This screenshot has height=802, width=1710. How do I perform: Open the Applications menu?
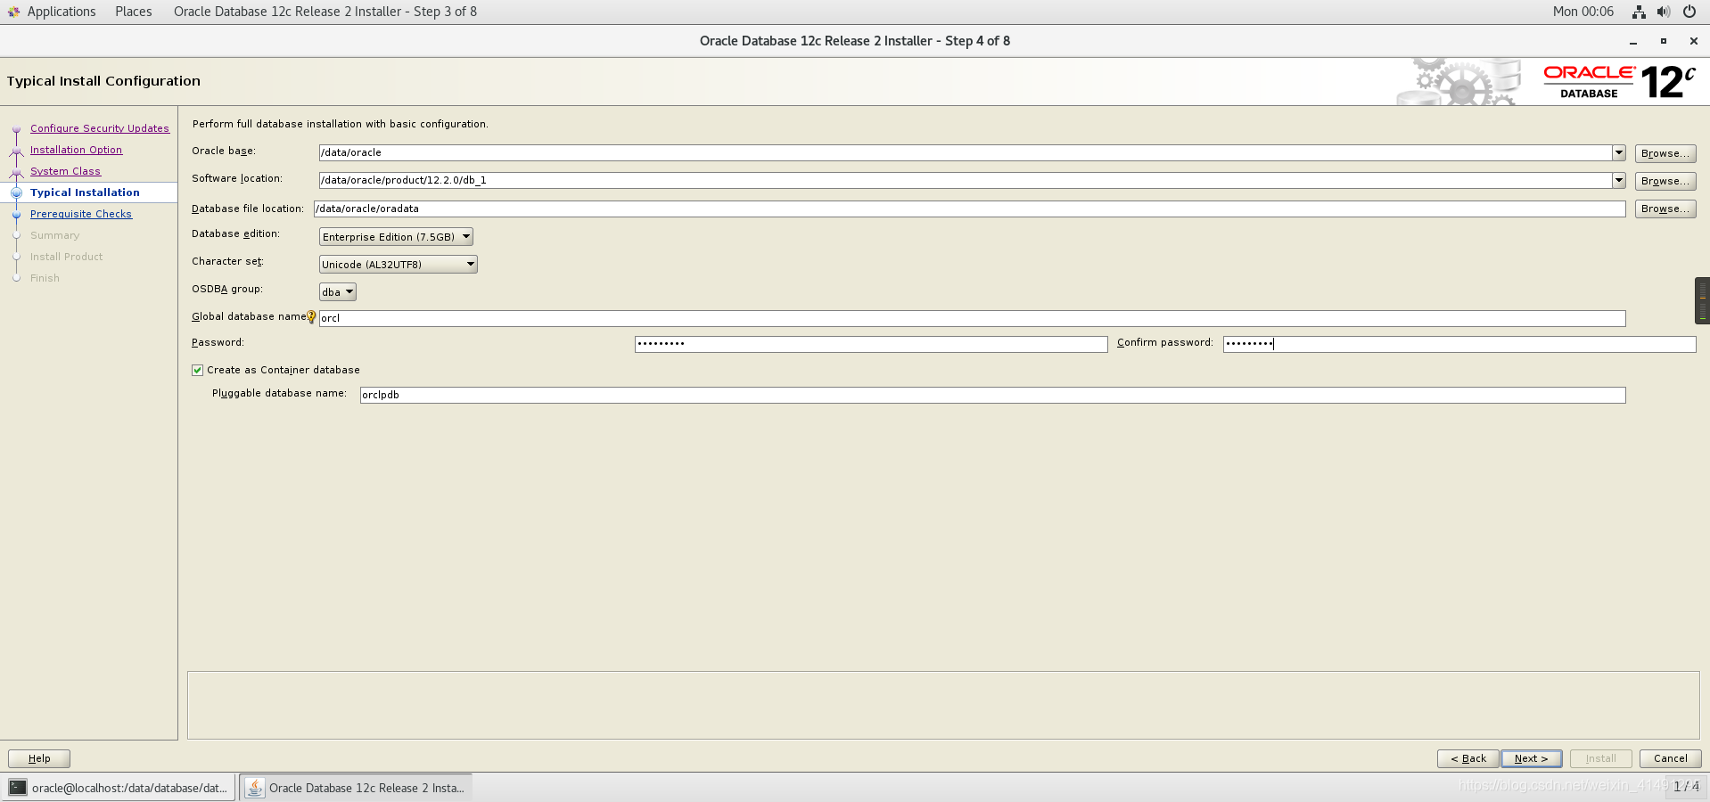tap(61, 12)
